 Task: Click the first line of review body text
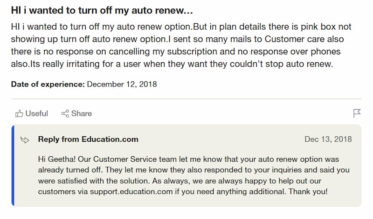coord(181,27)
